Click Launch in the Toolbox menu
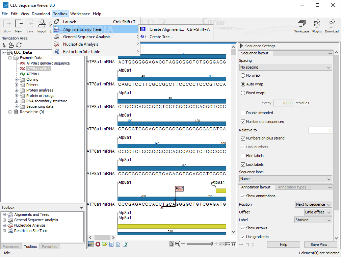341x257 pixels. [96, 22]
